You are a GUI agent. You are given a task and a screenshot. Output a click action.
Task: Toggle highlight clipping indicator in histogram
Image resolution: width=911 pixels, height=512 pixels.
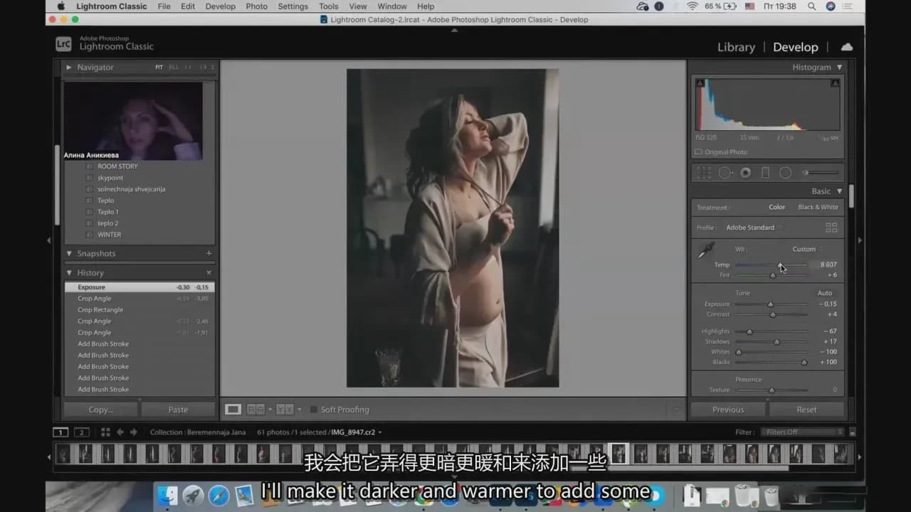(836, 83)
